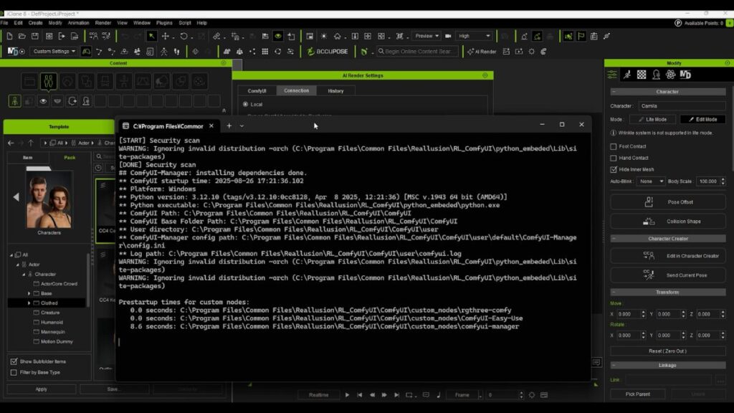Image resolution: width=734 pixels, height=413 pixels.
Task: Select the Characters pack thumbnail
Action: tap(49, 199)
